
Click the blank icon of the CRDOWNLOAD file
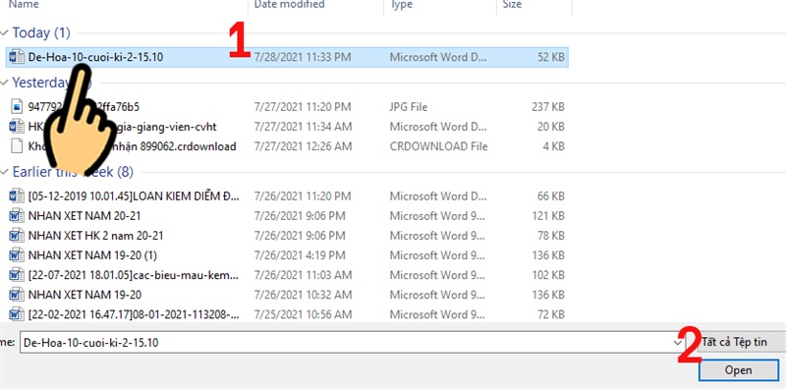click(x=17, y=146)
